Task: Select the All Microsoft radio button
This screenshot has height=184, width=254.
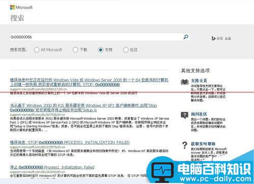Action: click(x=37, y=50)
